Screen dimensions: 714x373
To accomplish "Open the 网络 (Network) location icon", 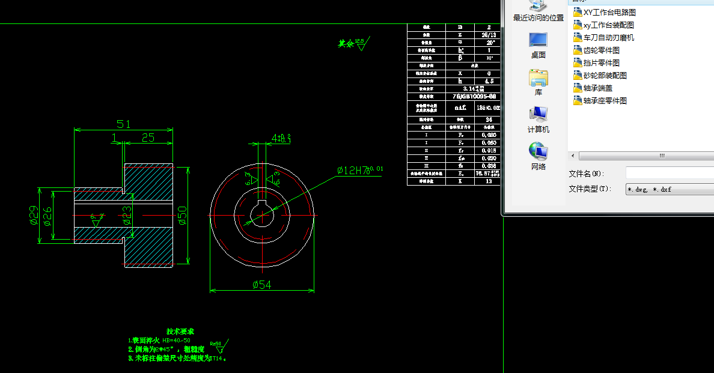I will [539, 157].
